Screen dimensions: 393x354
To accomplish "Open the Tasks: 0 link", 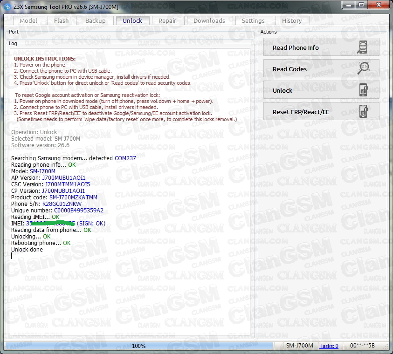I will (x=329, y=346).
